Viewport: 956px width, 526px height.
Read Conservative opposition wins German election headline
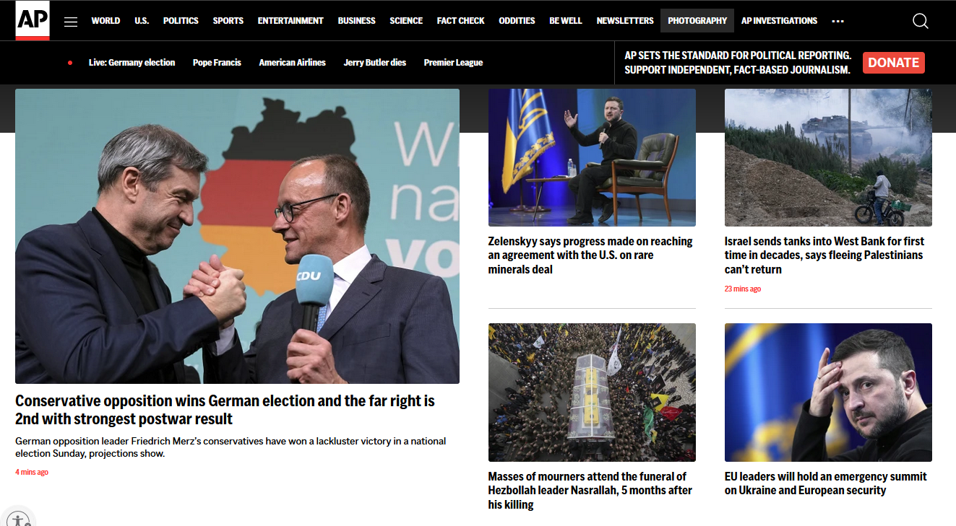(225, 410)
